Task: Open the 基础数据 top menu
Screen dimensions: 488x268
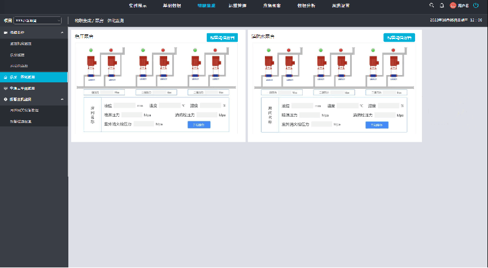Action: [172, 6]
